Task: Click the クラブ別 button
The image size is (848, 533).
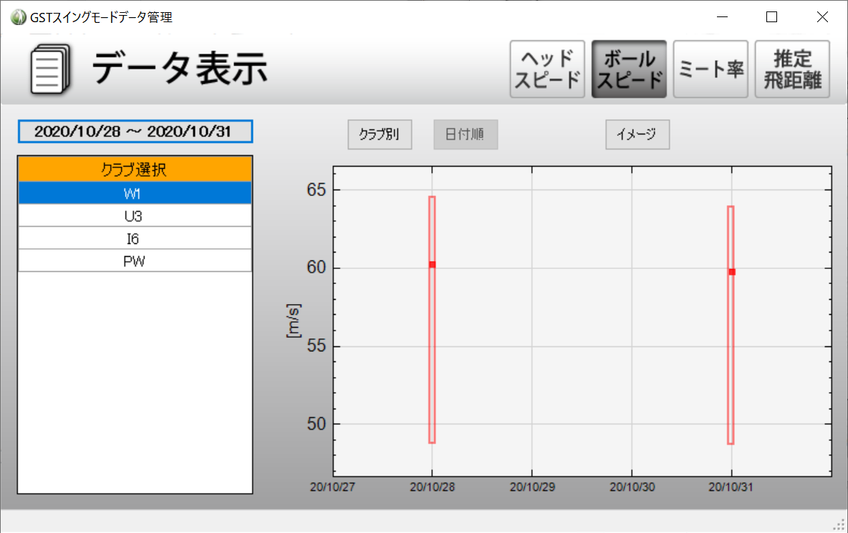Action: click(380, 135)
